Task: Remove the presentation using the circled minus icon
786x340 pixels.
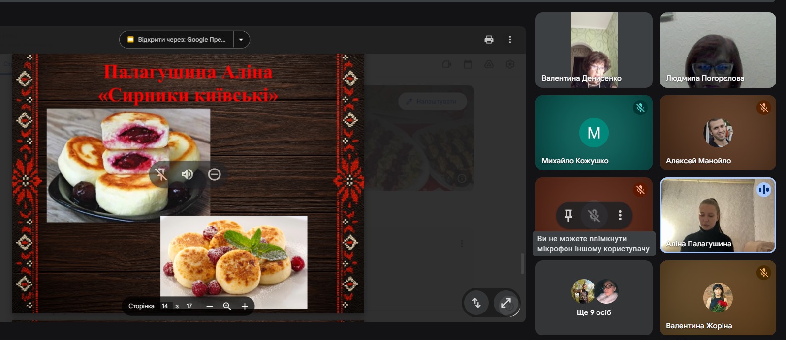Action: point(214,174)
